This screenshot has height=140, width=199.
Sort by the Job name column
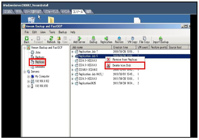tap(91, 47)
